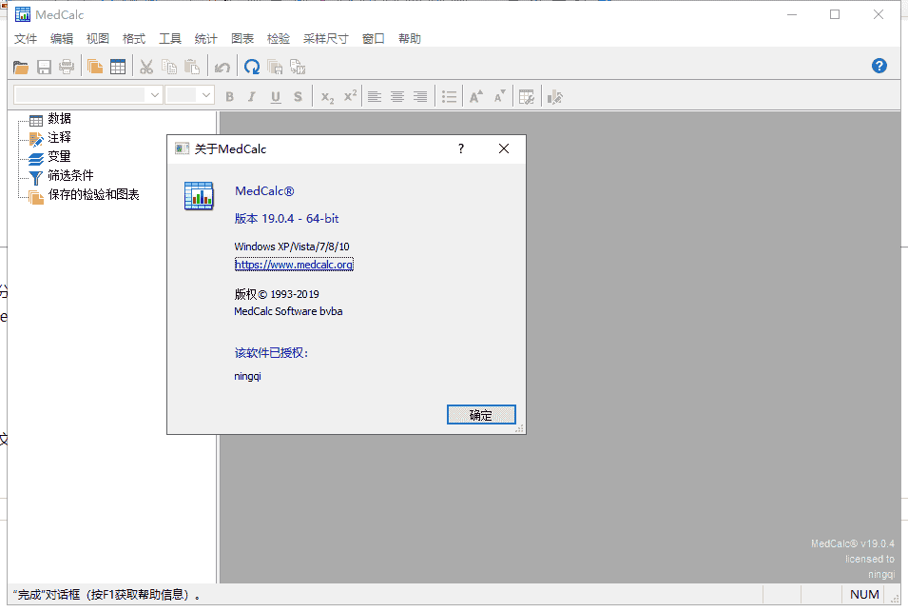Click the undo arrow icon

pos(222,67)
